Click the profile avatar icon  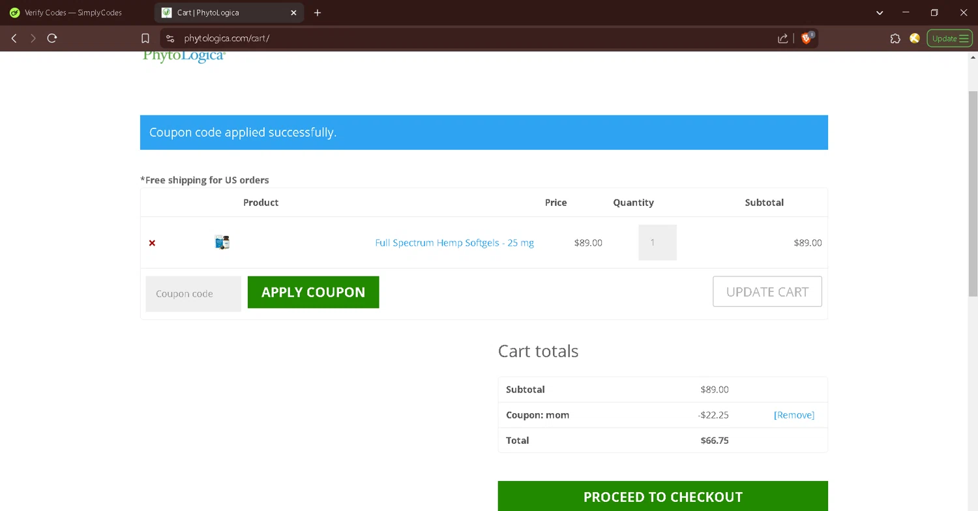click(915, 38)
